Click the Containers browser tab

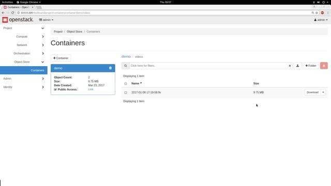18,7
